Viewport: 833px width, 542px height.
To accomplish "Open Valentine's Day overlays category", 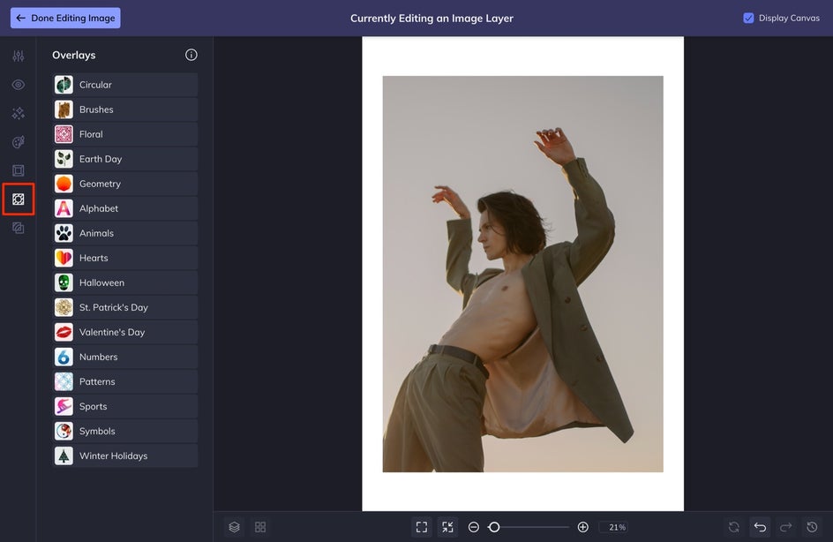I will (x=126, y=332).
